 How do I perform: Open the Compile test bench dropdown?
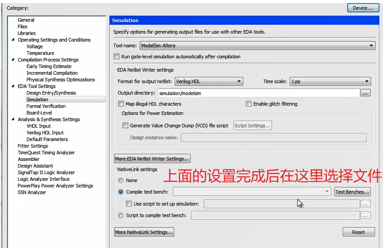tap(252, 192)
